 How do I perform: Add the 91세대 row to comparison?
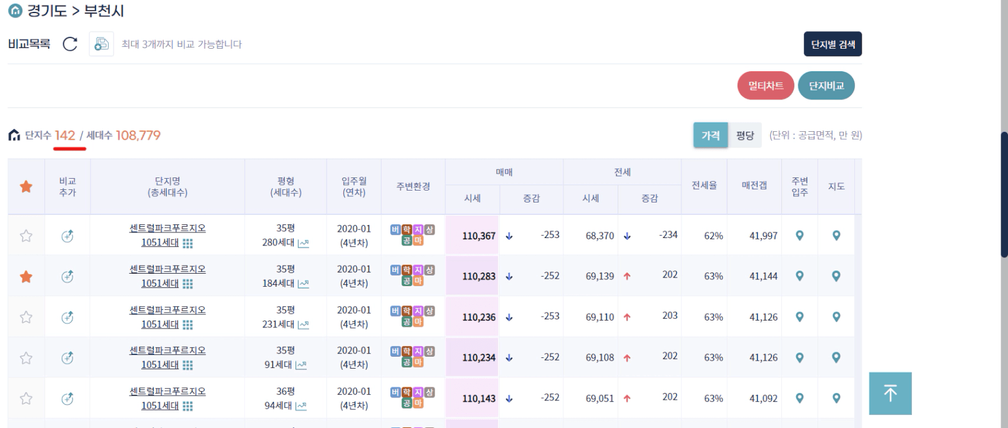[67, 357]
